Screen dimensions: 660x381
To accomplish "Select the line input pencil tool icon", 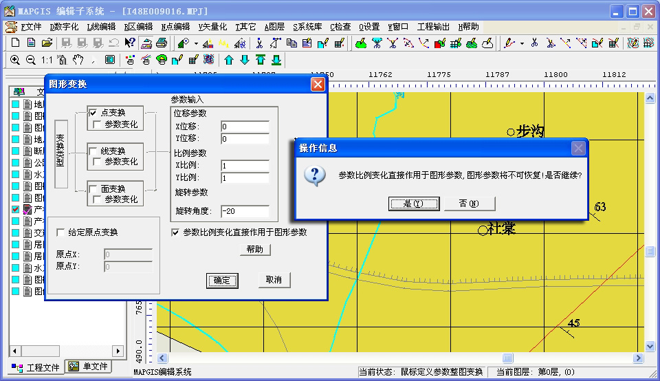I will coord(509,43).
